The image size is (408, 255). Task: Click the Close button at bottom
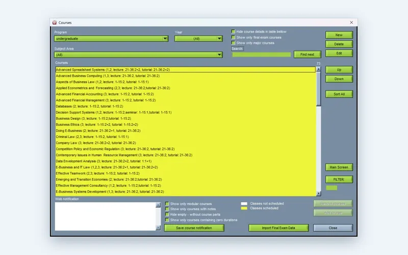click(333, 227)
